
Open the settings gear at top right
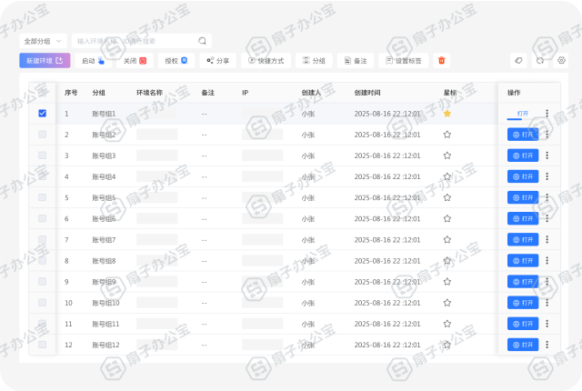[x=562, y=61]
